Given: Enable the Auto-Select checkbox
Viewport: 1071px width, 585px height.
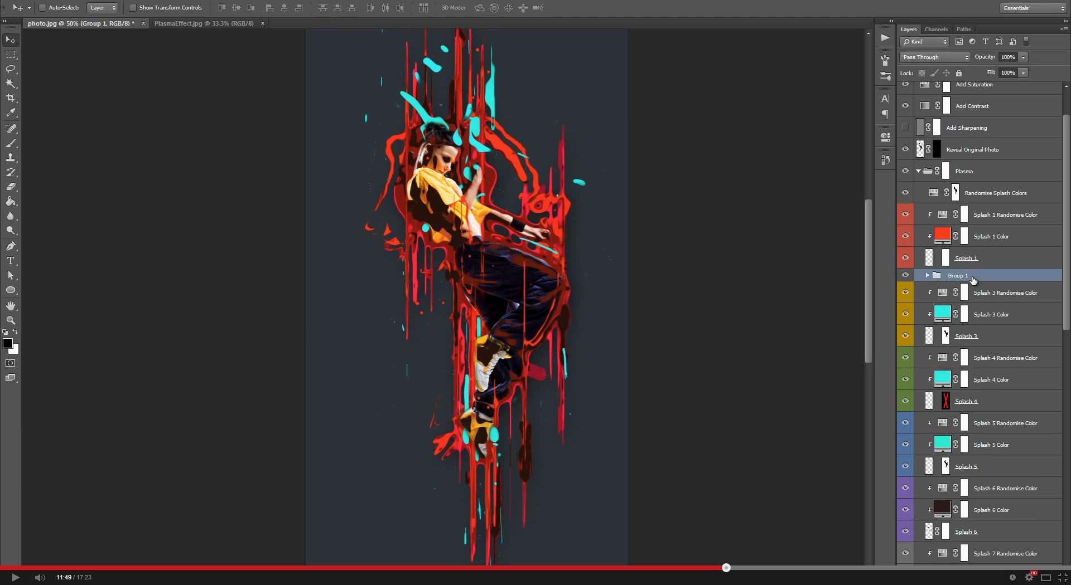Looking at the screenshot, I should pyautogui.click(x=42, y=8).
